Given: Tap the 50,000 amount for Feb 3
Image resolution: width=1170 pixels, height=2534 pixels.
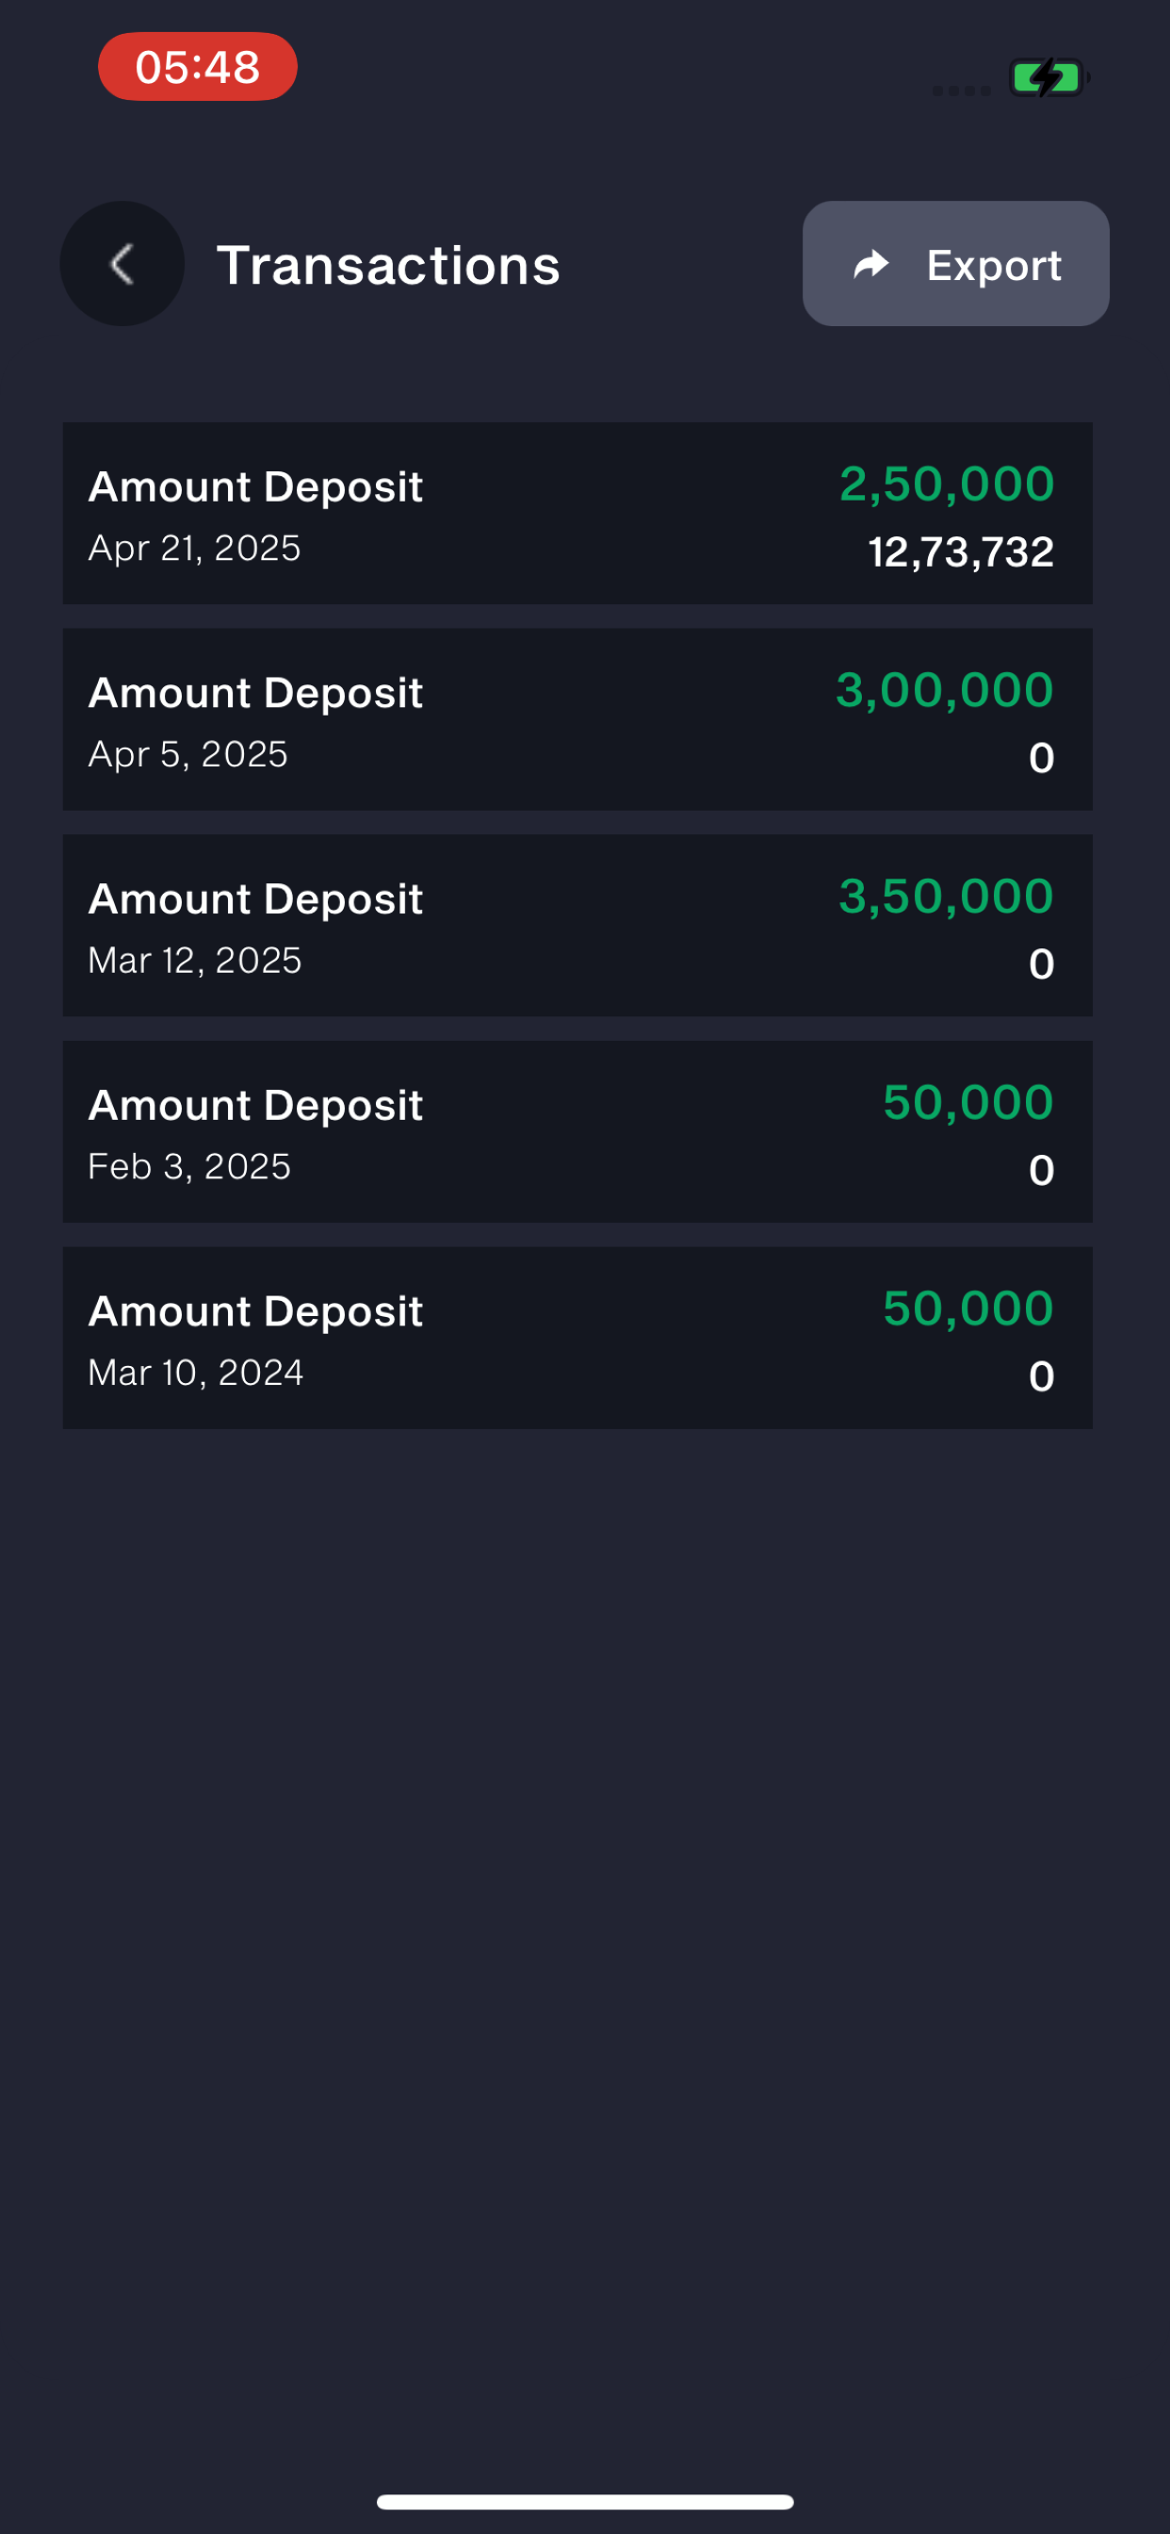Looking at the screenshot, I should tap(968, 1102).
